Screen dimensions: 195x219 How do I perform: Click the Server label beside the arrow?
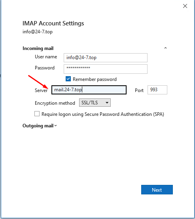(x=41, y=90)
